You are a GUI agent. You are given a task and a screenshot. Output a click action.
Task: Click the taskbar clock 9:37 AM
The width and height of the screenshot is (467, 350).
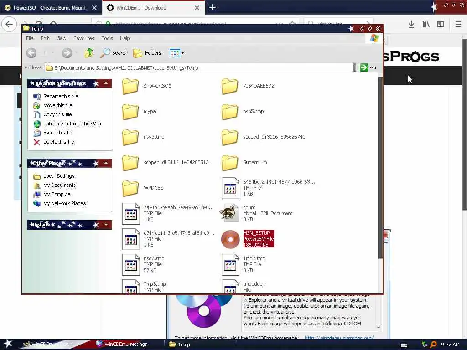pyautogui.click(x=450, y=345)
